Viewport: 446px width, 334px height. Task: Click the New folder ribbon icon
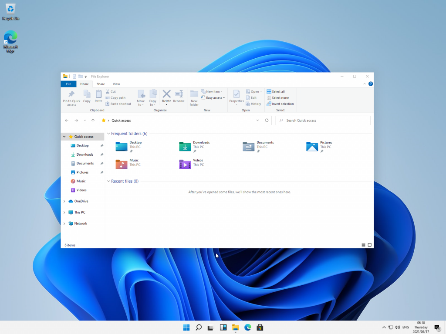(194, 95)
